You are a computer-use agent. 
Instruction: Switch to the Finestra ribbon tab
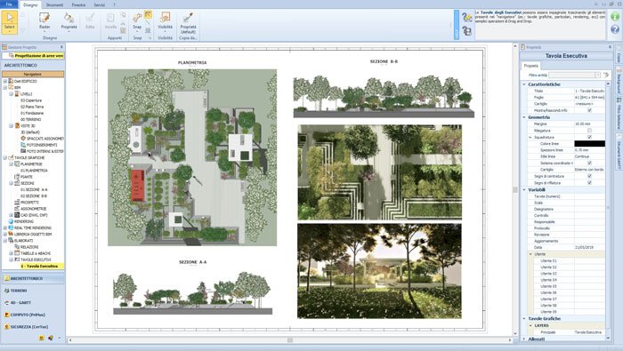78,5
